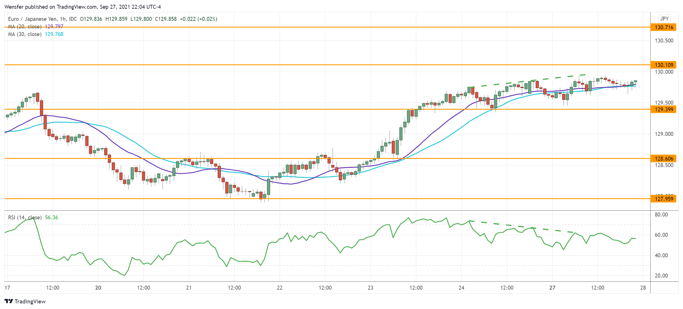Click date label 27 on time axis
This screenshot has height=309, width=683.
(552, 288)
